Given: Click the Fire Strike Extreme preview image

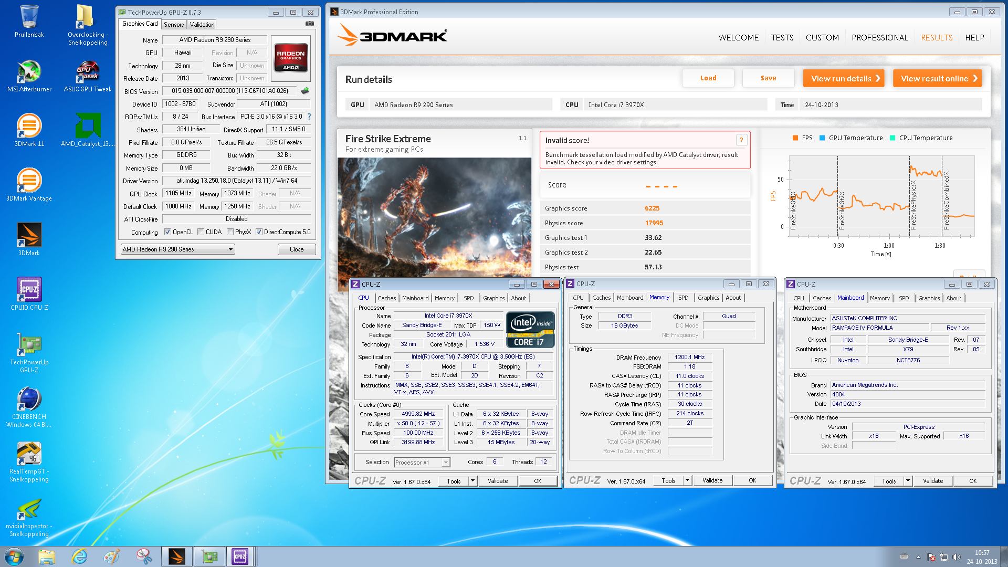Looking at the screenshot, I should click(434, 215).
